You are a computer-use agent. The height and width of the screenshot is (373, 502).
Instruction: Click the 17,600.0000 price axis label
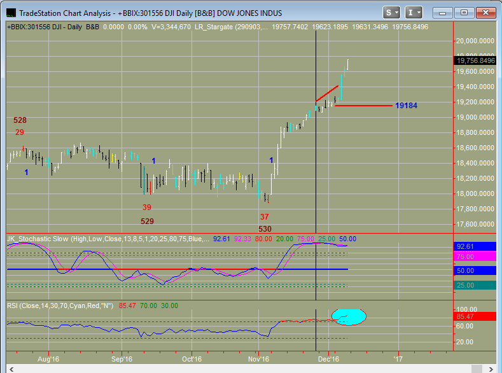coord(475,224)
